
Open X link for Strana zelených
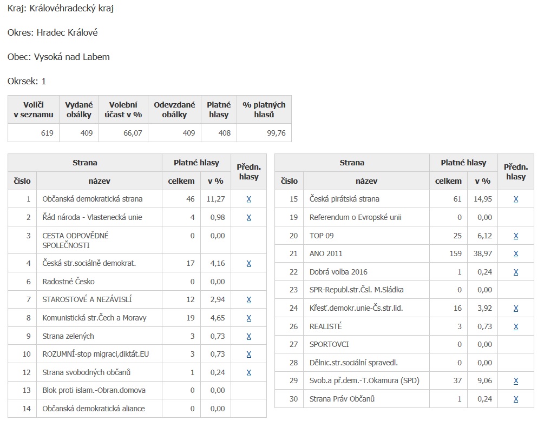[x=249, y=337]
